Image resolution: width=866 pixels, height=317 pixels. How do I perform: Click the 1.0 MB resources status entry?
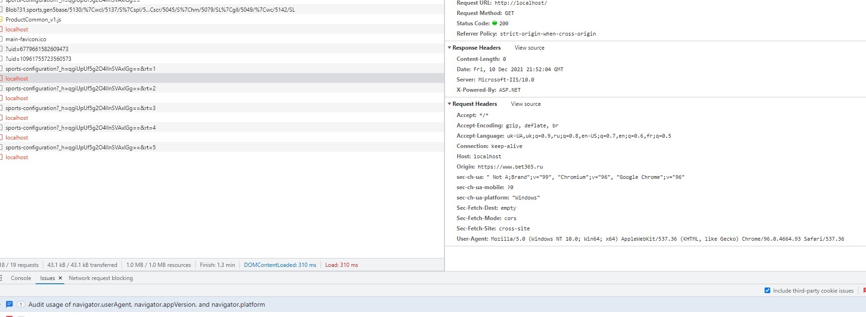pos(159,265)
